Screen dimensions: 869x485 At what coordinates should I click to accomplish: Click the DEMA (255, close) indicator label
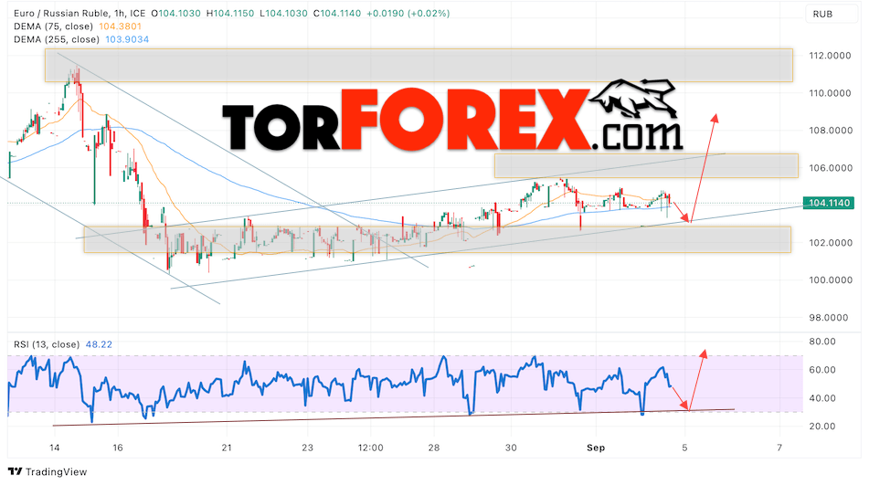pyautogui.click(x=57, y=39)
